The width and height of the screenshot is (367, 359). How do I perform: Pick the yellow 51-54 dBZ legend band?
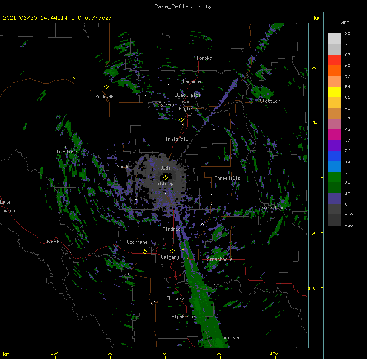pyautogui.click(x=335, y=92)
